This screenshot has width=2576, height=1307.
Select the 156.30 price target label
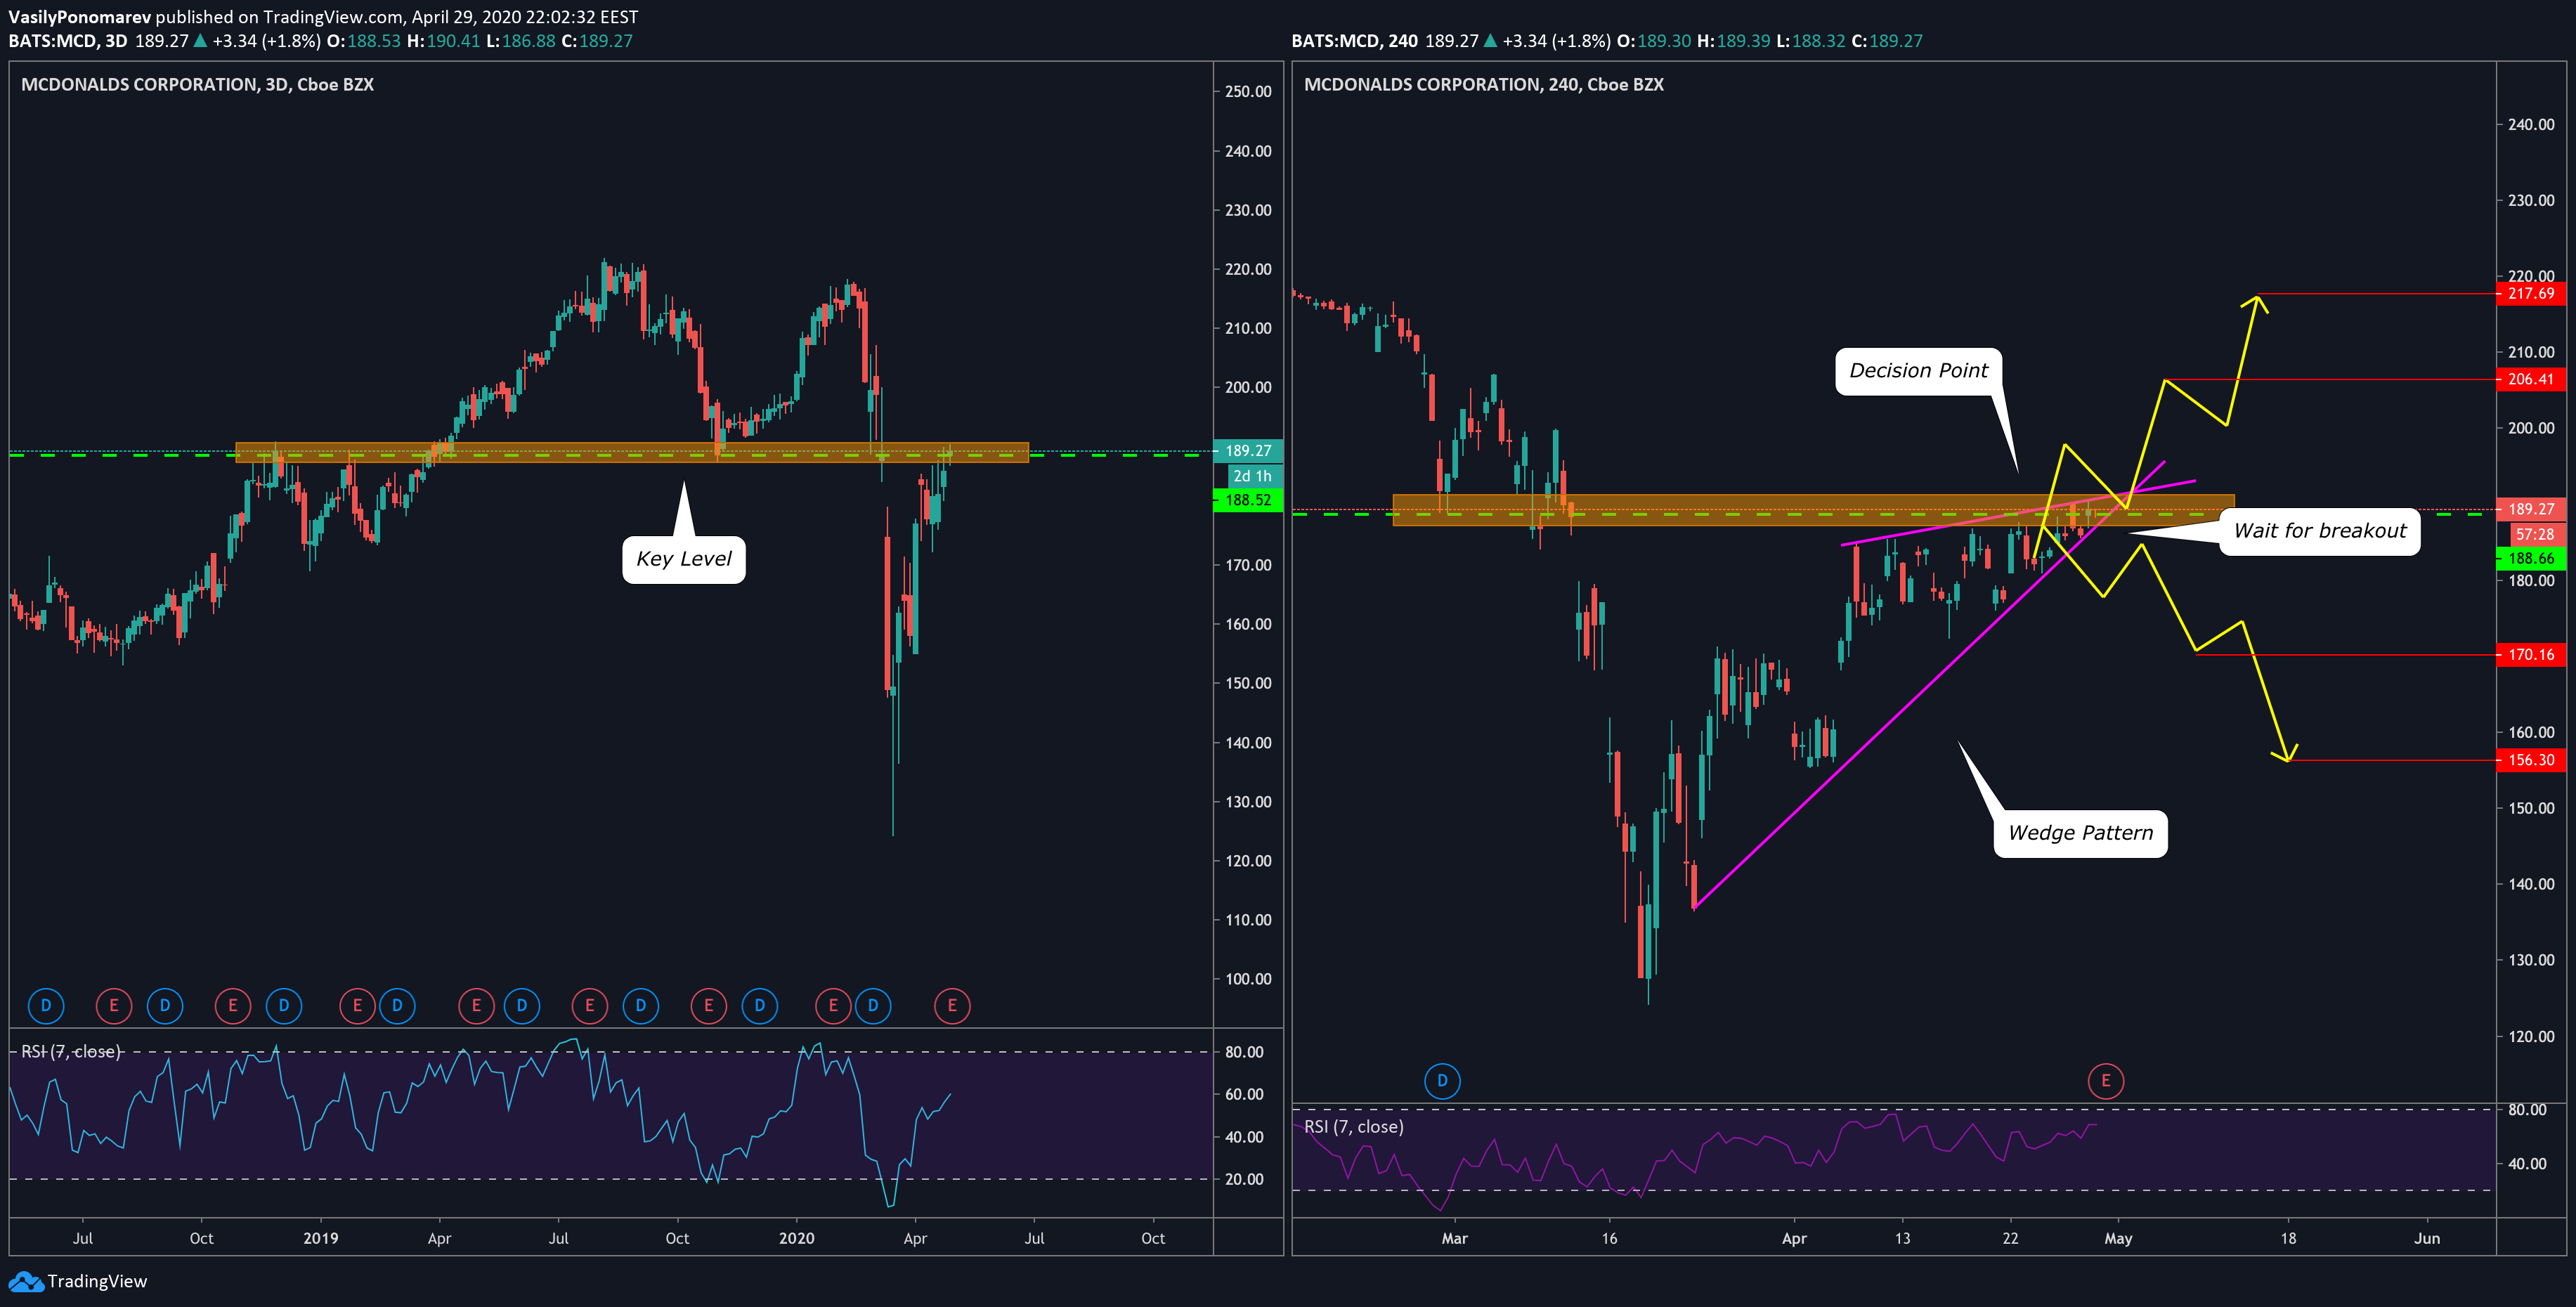click(2531, 760)
